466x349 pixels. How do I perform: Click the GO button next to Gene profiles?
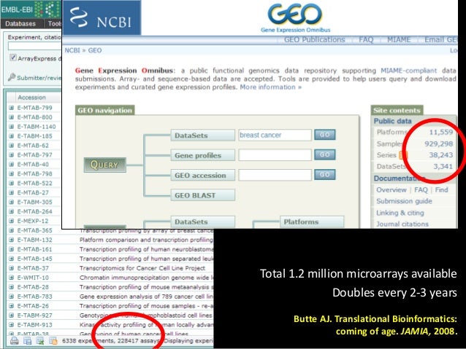[325, 154]
